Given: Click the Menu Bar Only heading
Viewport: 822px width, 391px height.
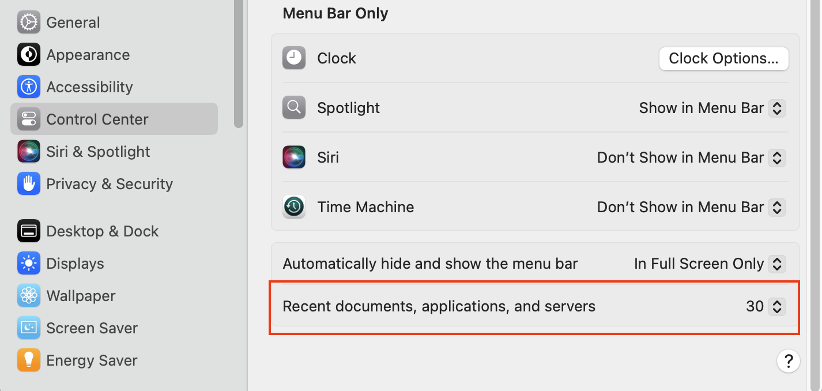Looking at the screenshot, I should (335, 13).
